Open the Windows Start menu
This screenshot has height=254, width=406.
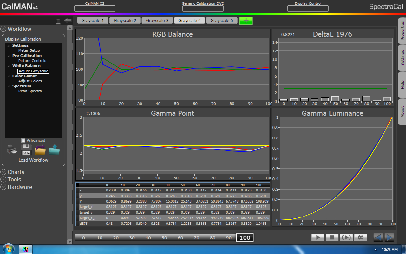pos(9,249)
